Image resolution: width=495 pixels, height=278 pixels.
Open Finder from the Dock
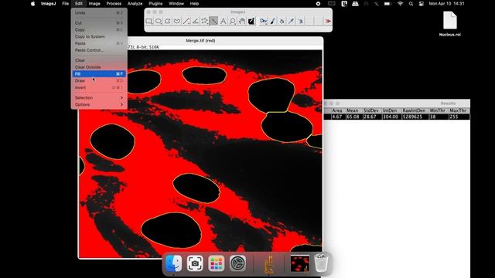tap(173, 263)
